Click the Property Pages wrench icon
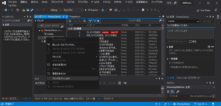This screenshot has width=221, height=106. pyautogui.click(x=178, y=92)
